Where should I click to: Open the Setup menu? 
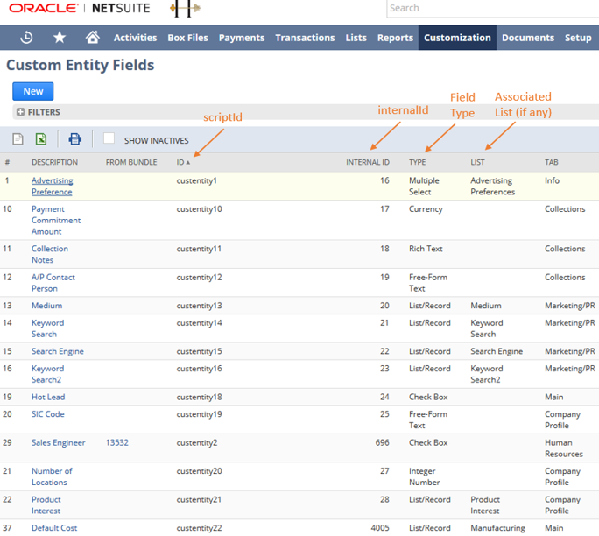tap(578, 38)
